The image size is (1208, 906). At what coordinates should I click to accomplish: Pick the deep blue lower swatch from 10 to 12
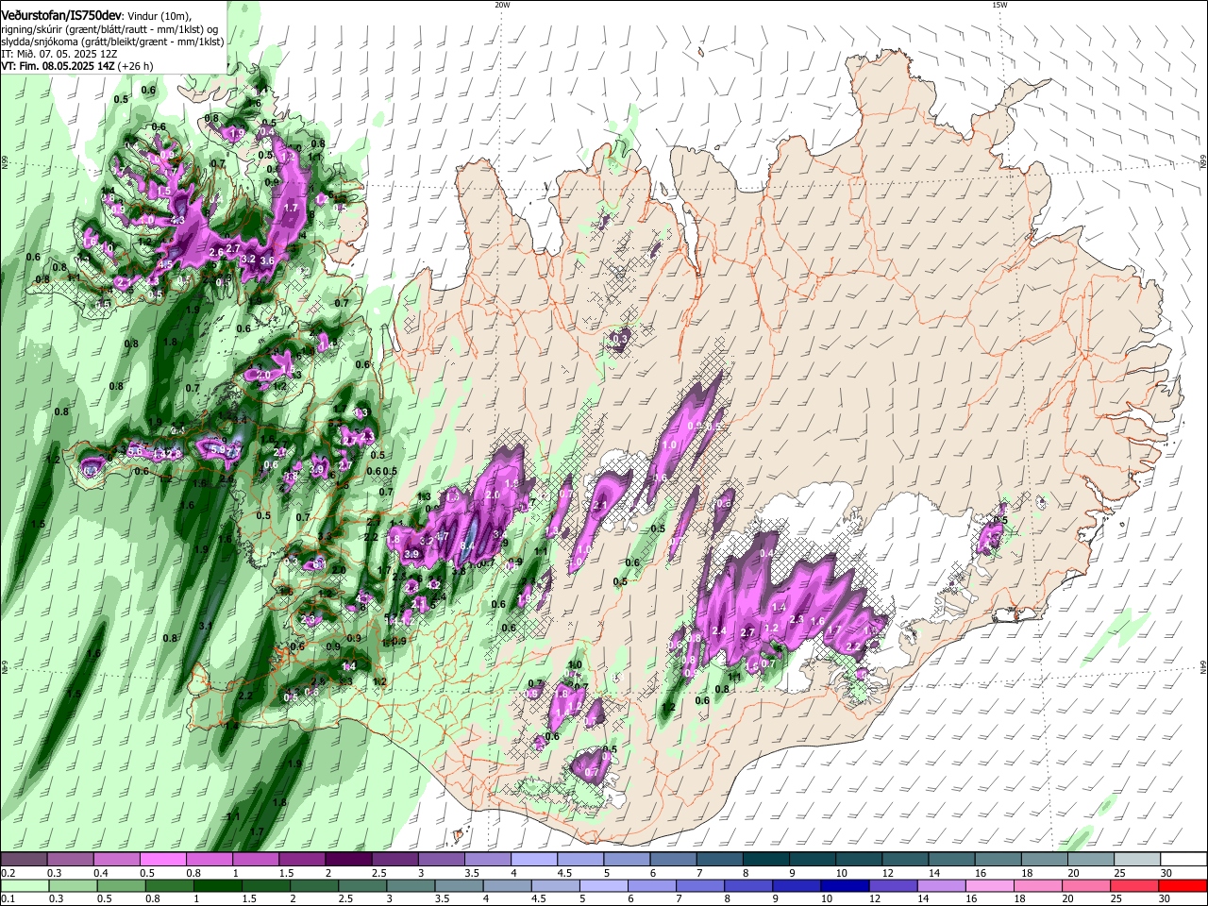844,886
